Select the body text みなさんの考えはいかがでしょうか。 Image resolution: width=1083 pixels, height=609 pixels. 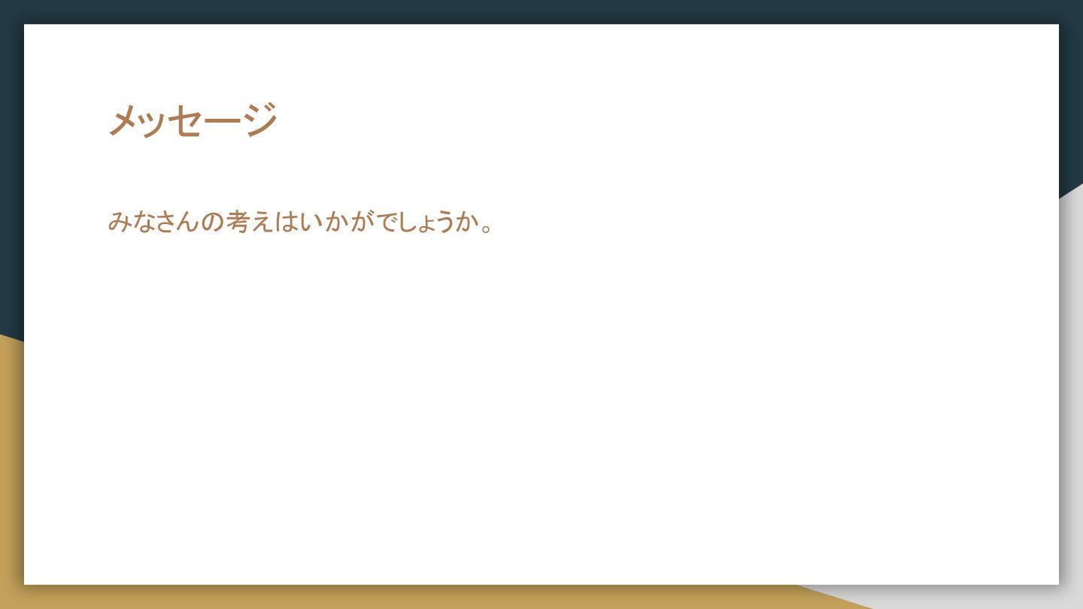click(301, 222)
